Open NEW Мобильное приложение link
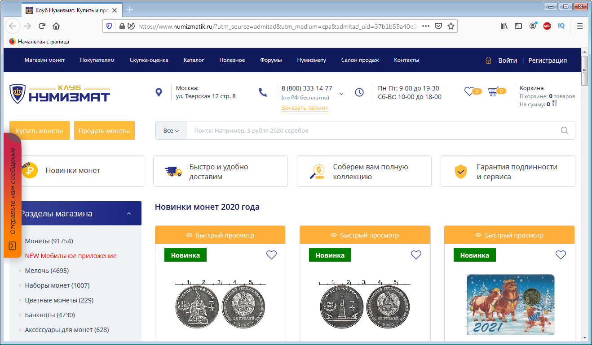Screen dimensions: 592x345 [71, 256]
